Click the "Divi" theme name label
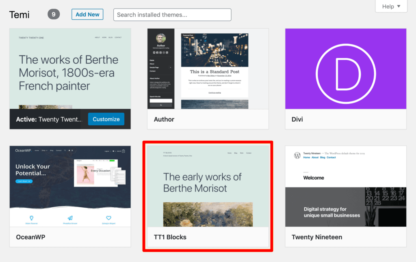This screenshot has height=262, width=416. [297, 120]
